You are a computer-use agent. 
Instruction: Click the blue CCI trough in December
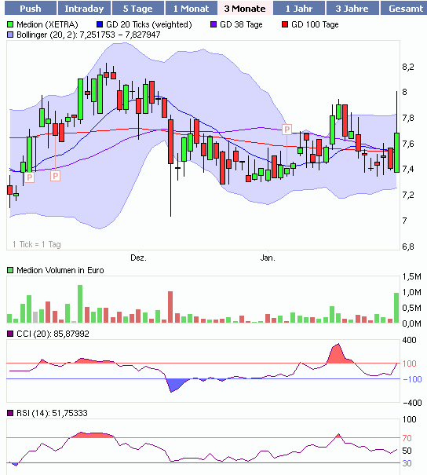(174, 385)
